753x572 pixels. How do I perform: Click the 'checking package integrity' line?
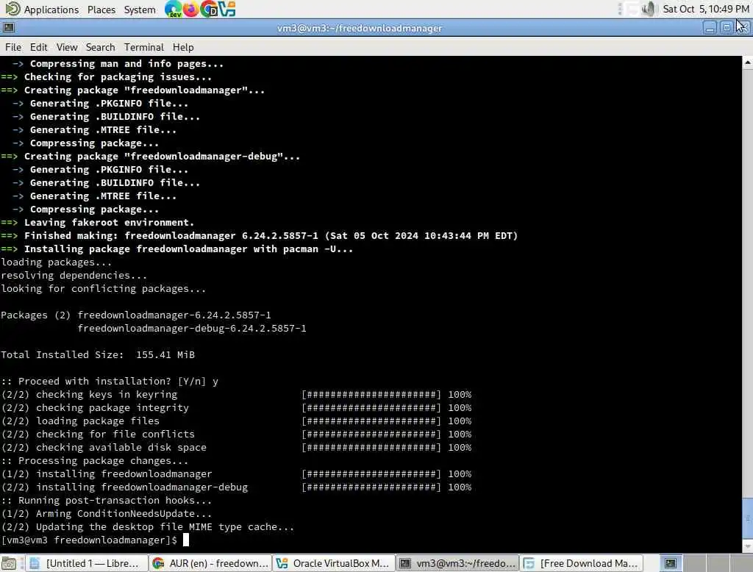[236, 408]
